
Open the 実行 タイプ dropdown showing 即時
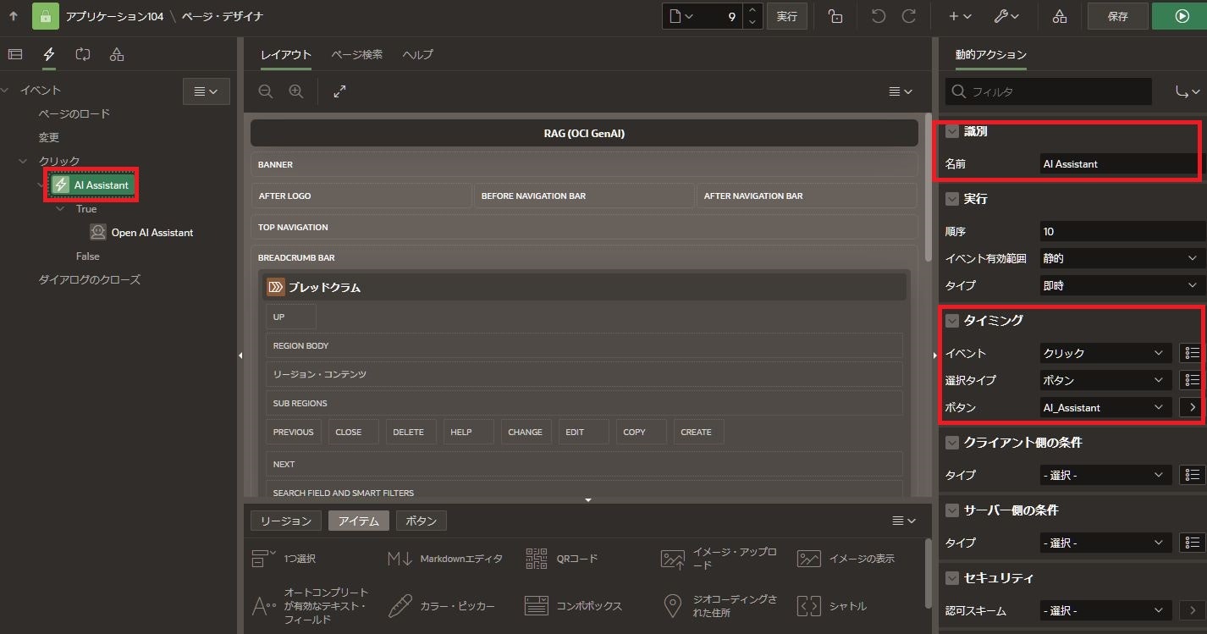pos(1121,285)
